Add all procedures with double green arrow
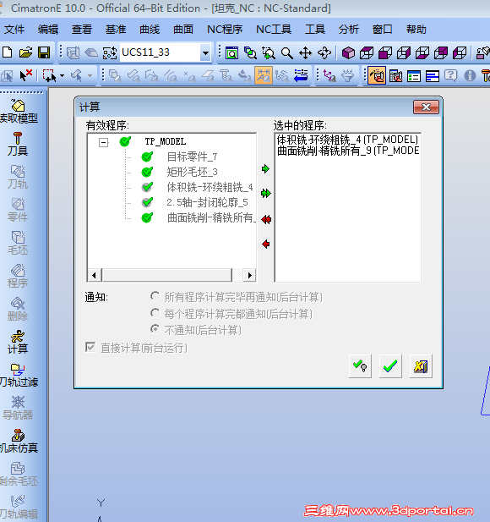The width and height of the screenshot is (490, 522). click(266, 194)
